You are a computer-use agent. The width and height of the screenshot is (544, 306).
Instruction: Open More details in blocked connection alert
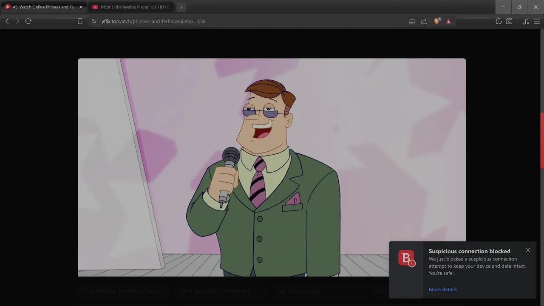pyautogui.click(x=443, y=289)
